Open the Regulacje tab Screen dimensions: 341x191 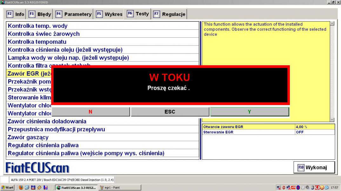pos(170,14)
